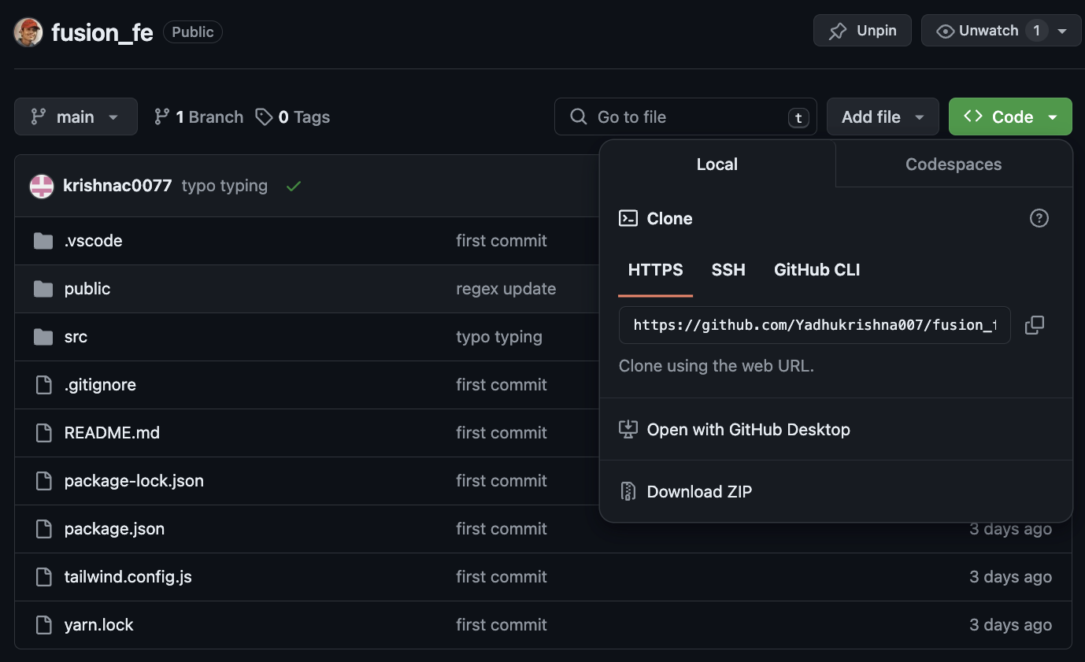Click the clone URL text field

pos(815,325)
